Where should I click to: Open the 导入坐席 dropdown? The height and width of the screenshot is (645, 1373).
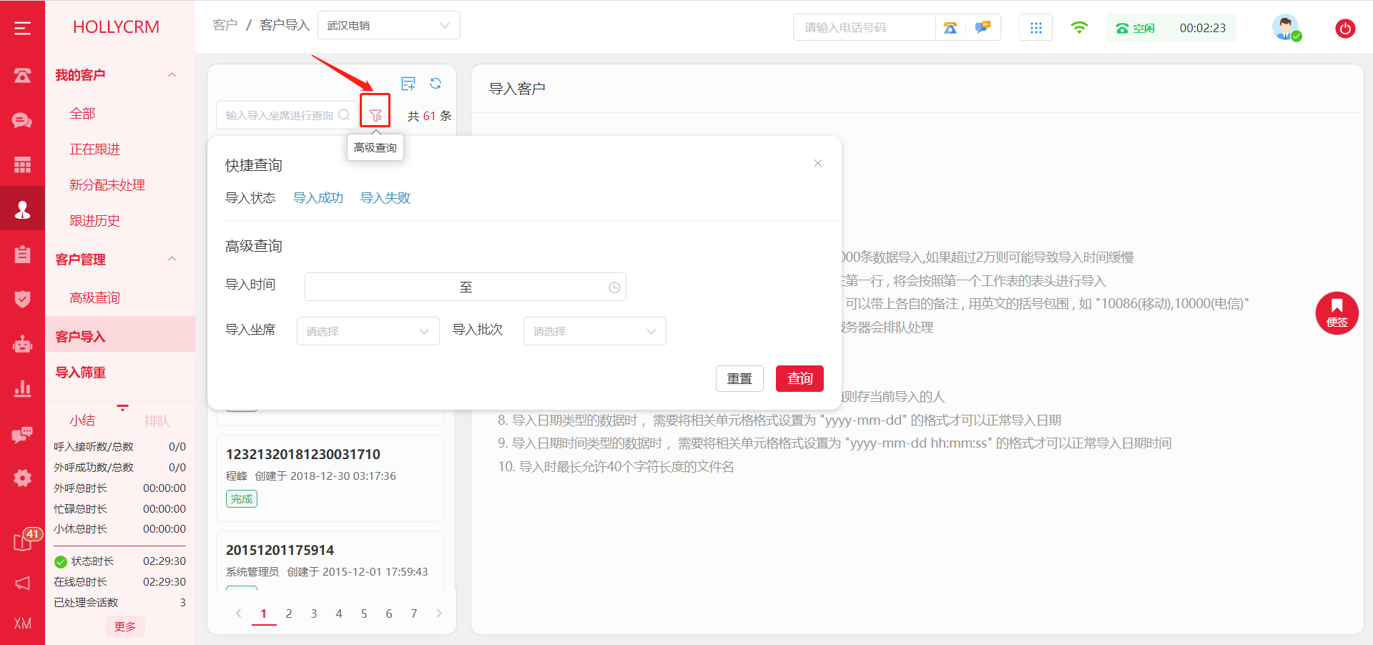click(368, 331)
